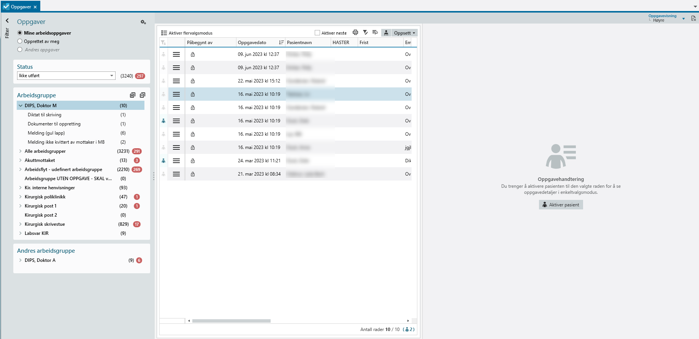Open the Oppgaver settings gears icon
This screenshot has width=699, height=339.
click(x=143, y=22)
